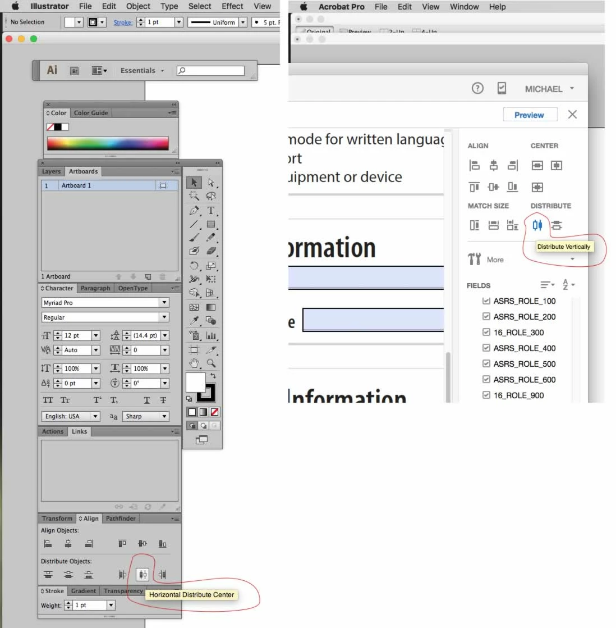Select the Pen tool
The width and height of the screenshot is (616, 628).
[x=194, y=210]
